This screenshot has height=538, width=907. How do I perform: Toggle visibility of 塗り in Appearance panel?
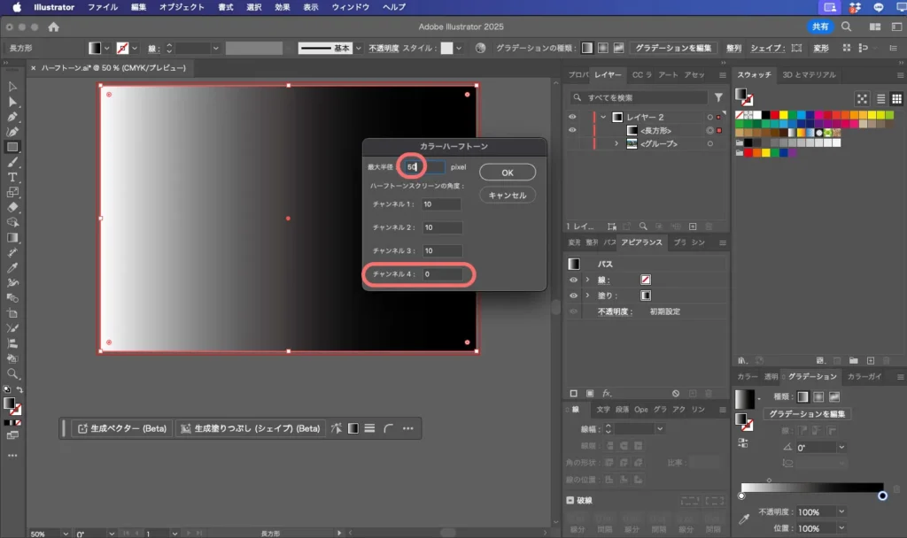[572, 296]
